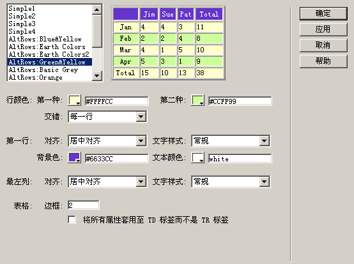Enable apply attributes to TD tags checkbox
Viewport: 354px width, 264px height.
[x=72, y=219]
